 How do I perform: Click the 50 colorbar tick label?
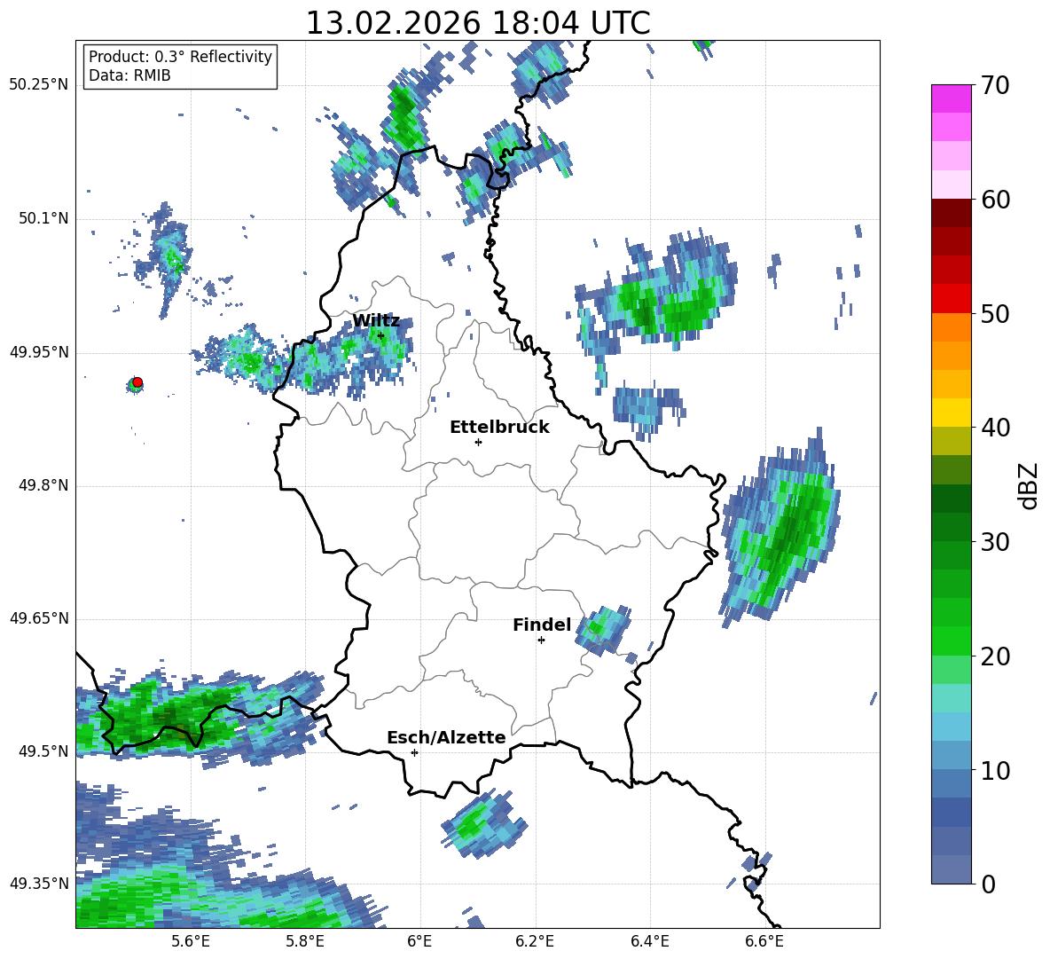pyautogui.click(x=995, y=314)
